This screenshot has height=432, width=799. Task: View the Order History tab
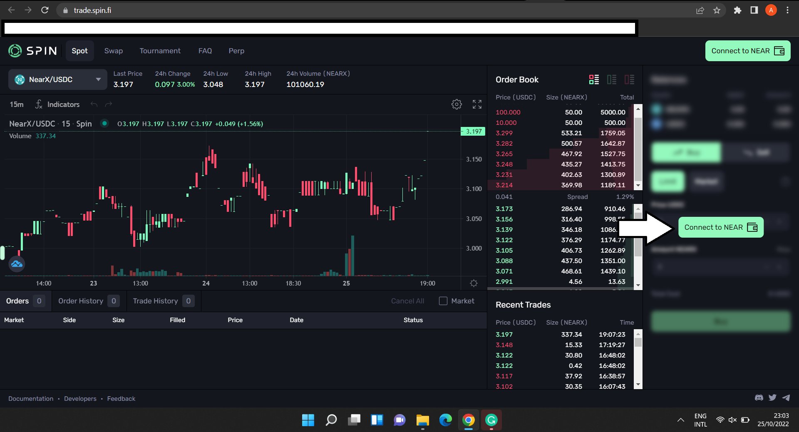click(89, 301)
